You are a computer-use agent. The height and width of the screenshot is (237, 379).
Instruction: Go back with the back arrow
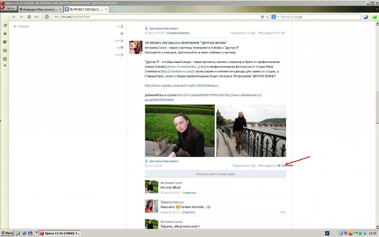coord(14,17)
